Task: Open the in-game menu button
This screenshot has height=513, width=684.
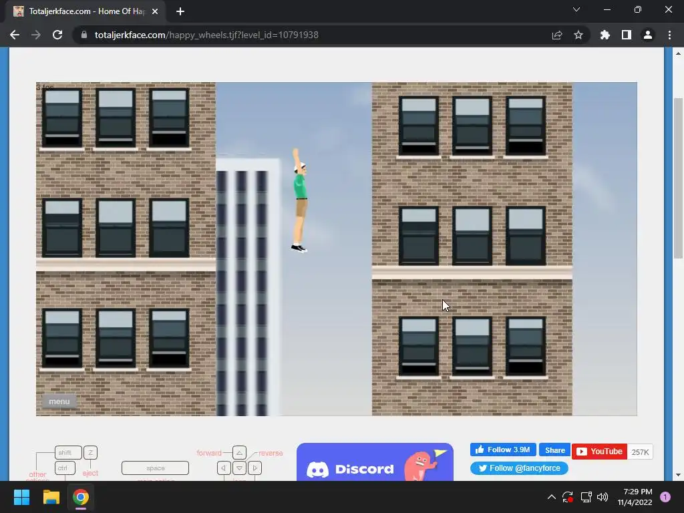Action: pos(59,401)
